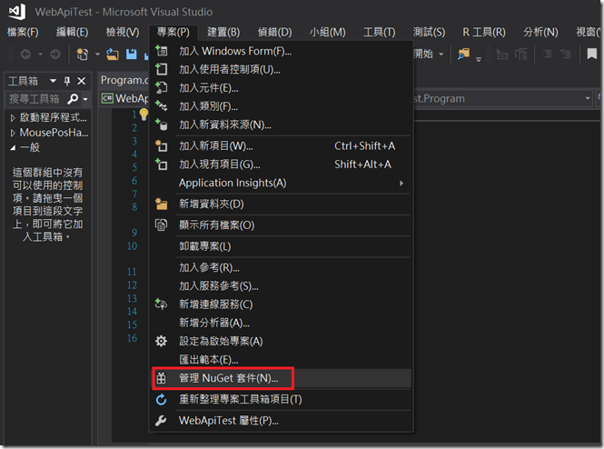Open the 工具(T) menu
Screen dimensions: 604x449
click(x=380, y=32)
